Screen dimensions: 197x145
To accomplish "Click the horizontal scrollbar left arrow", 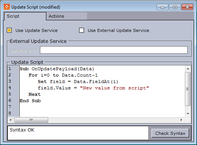I will coord(11,120).
